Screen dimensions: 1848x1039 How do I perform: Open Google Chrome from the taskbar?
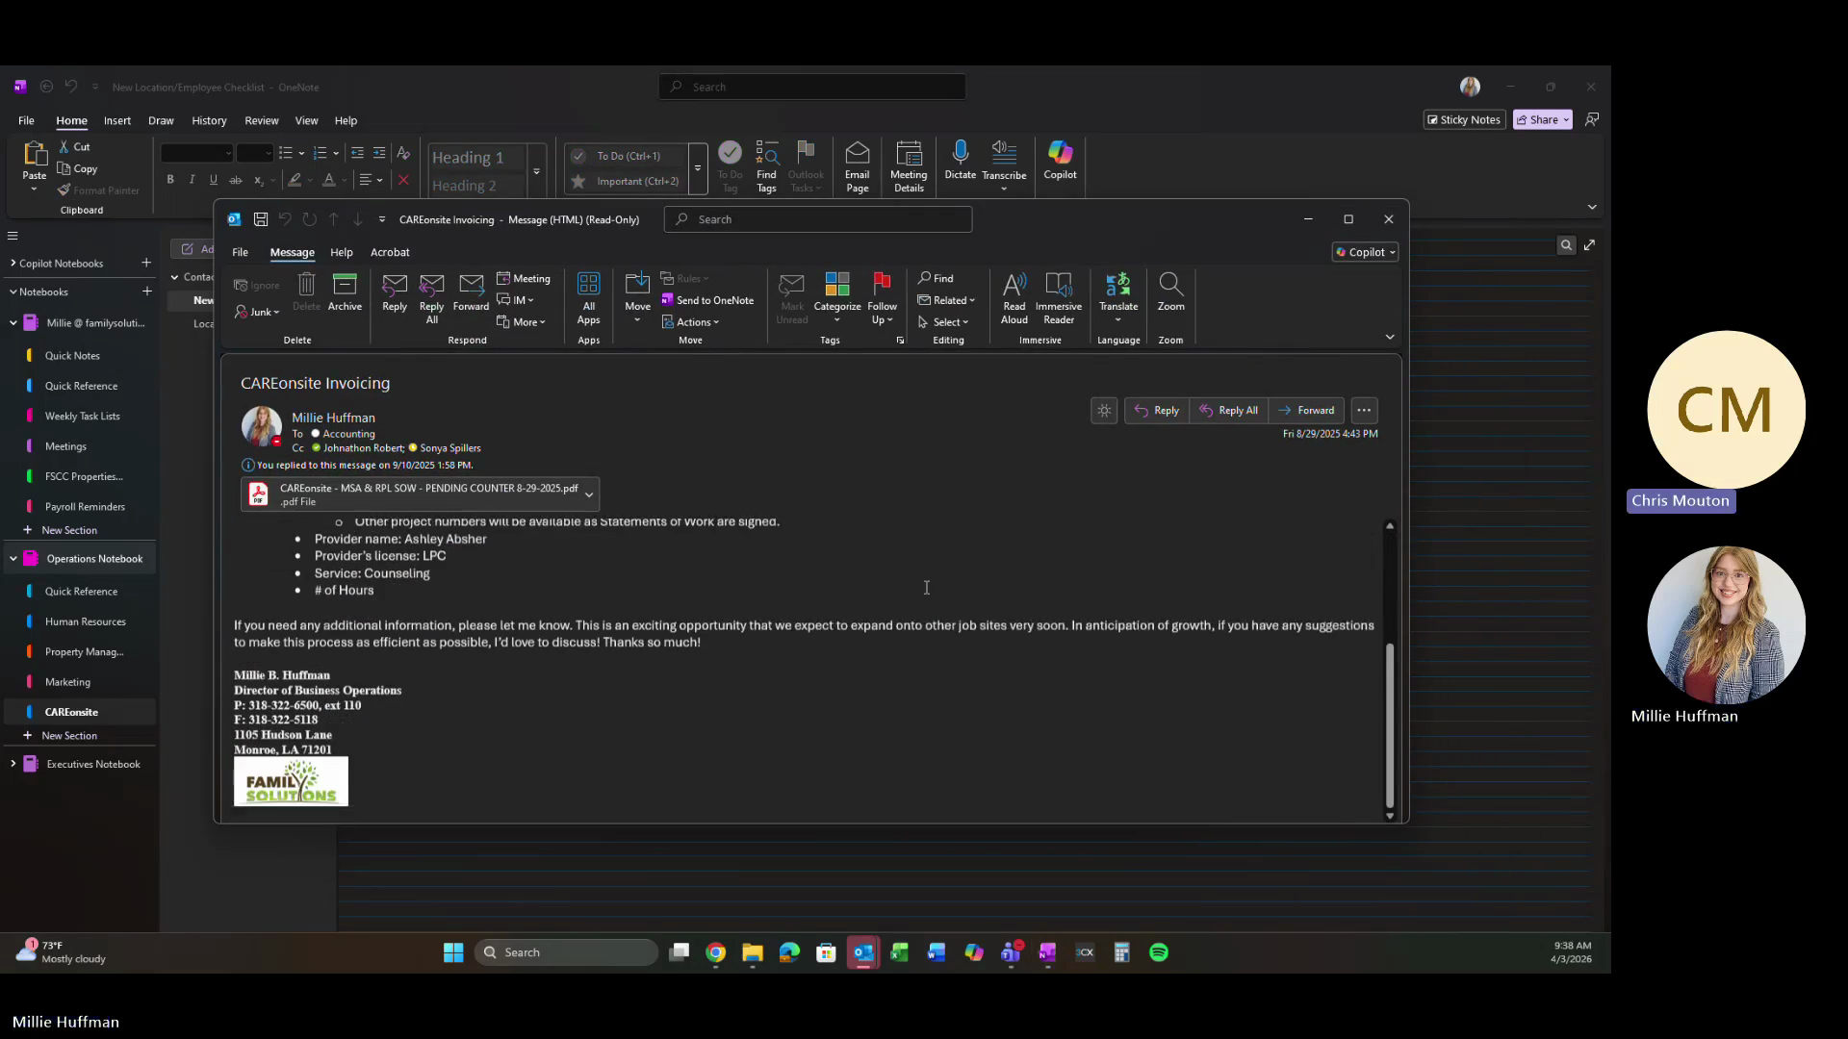pyautogui.click(x=715, y=952)
